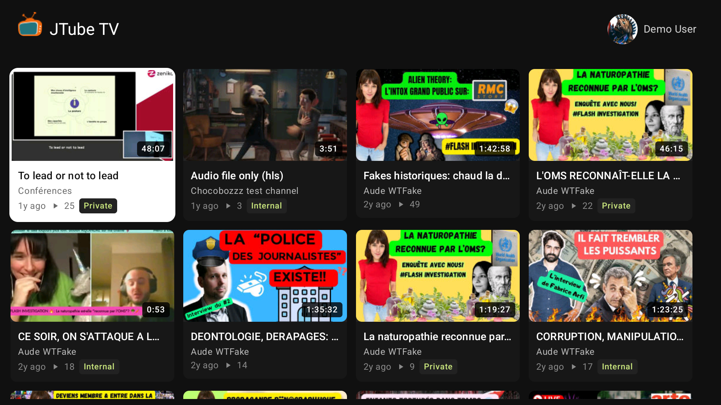Viewport: 721px width, 405px height.
Task: Click the 1:23:25 duration label
Action: [x=668, y=310]
